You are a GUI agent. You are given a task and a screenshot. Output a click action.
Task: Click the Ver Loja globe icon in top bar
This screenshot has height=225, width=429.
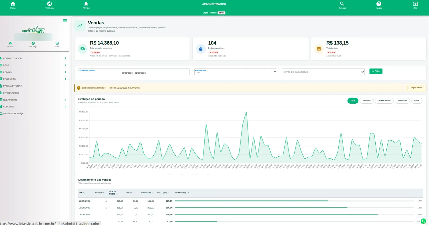[x=49, y=4]
